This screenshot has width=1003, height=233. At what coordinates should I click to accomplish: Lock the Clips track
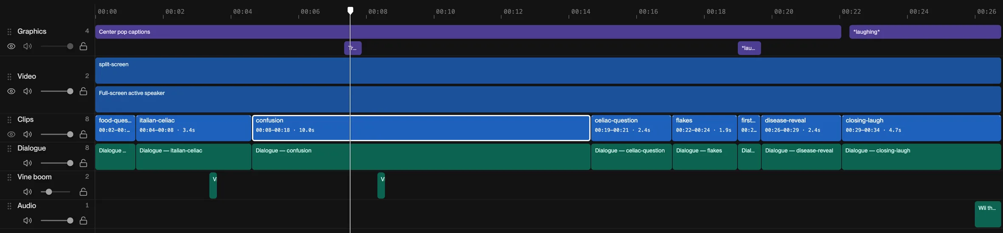(83, 134)
